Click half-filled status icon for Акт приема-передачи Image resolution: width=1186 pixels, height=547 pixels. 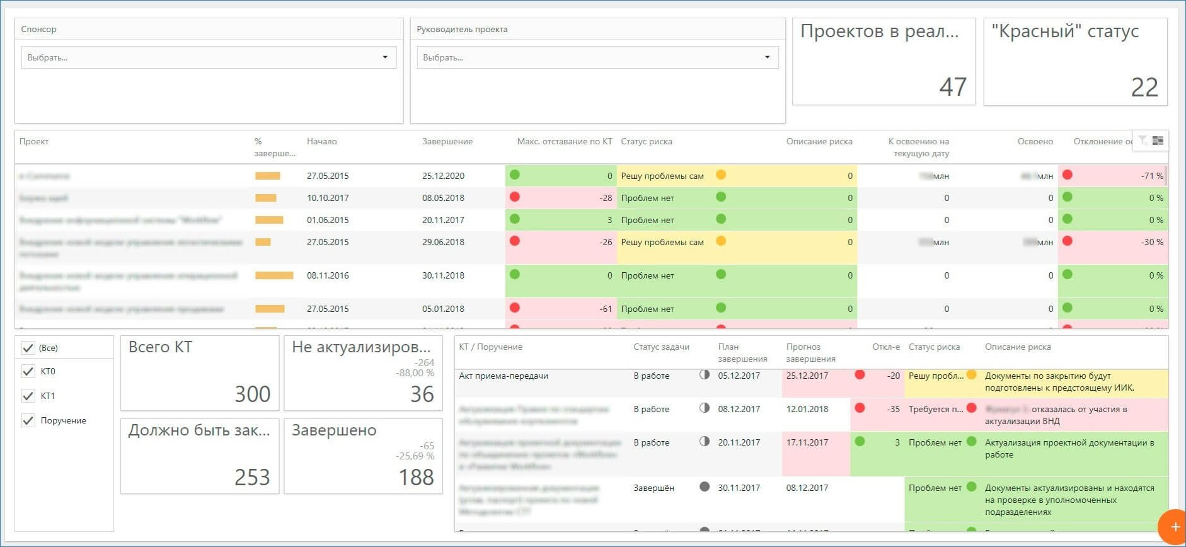pyautogui.click(x=705, y=375)
